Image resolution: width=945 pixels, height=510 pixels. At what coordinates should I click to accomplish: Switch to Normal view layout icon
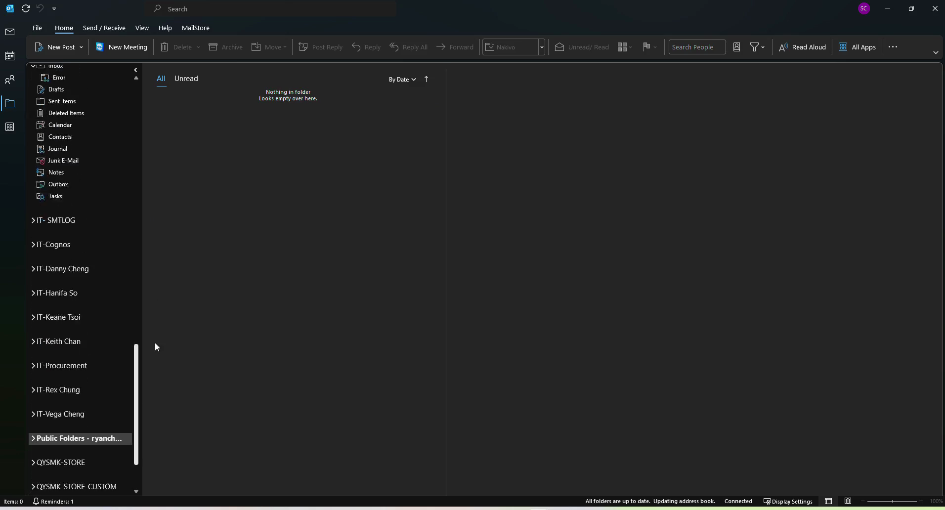pos(828,502)
